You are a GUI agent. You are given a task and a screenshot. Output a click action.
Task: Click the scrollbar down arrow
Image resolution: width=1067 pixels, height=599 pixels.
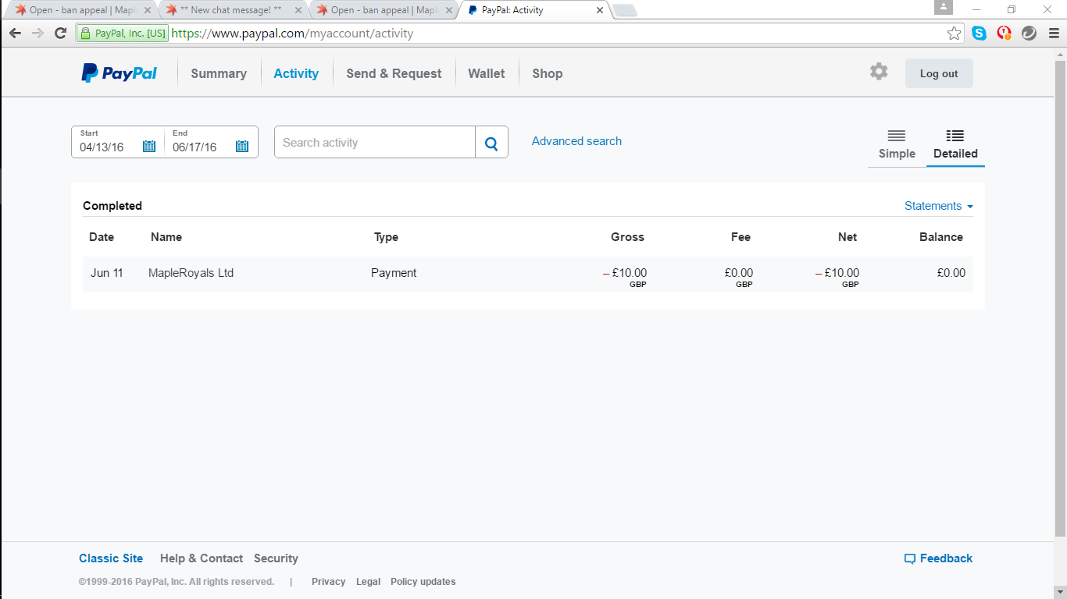tap(1060, 592)
